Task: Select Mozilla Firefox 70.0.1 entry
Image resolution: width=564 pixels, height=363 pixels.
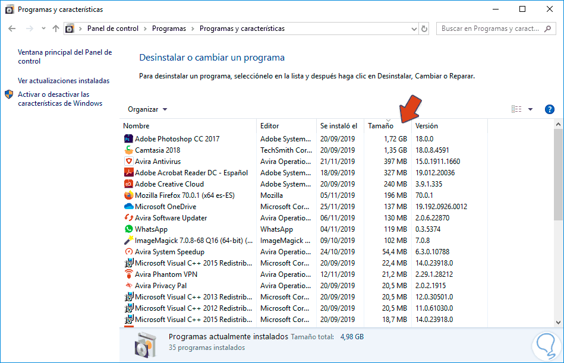Action: point(184,195)
